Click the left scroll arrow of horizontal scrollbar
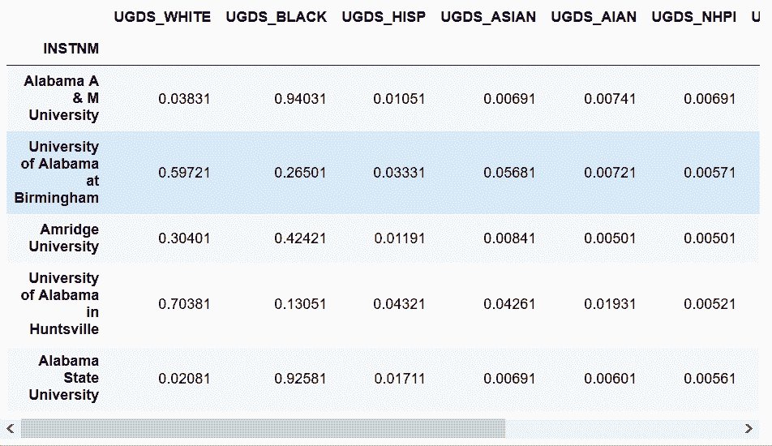Image resolution: width=772 pixels, height=446 pixels. (11, 428)
